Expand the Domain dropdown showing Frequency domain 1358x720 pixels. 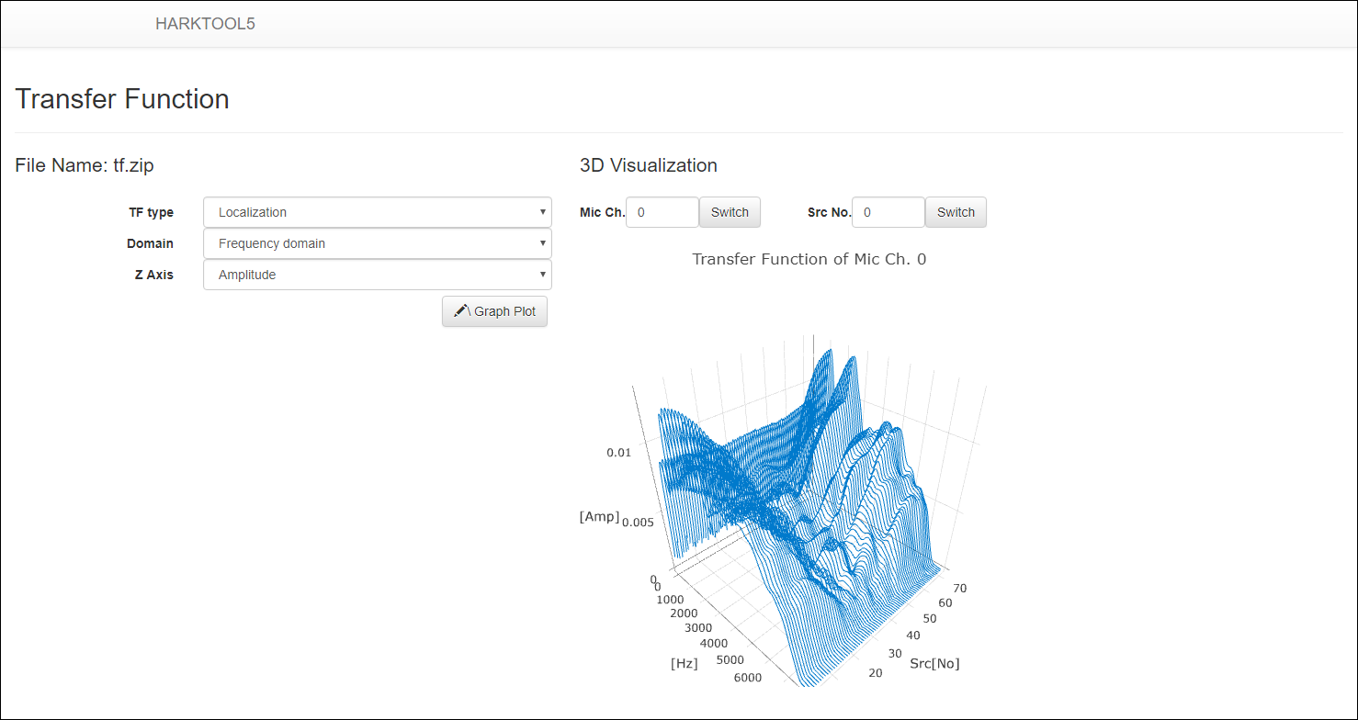[377, 243]
